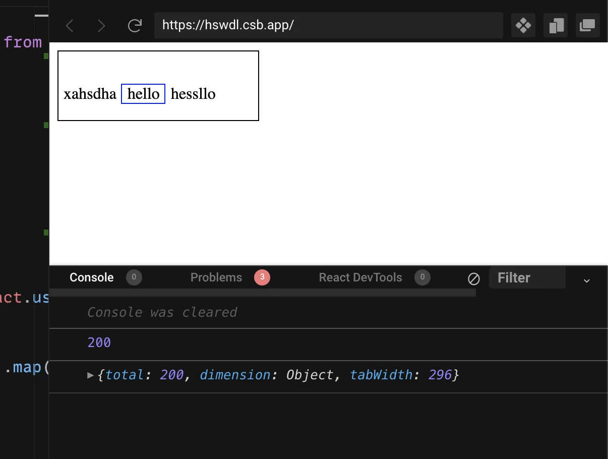Open the Problems tab
The image size is (608, 459).
[216, 277]
